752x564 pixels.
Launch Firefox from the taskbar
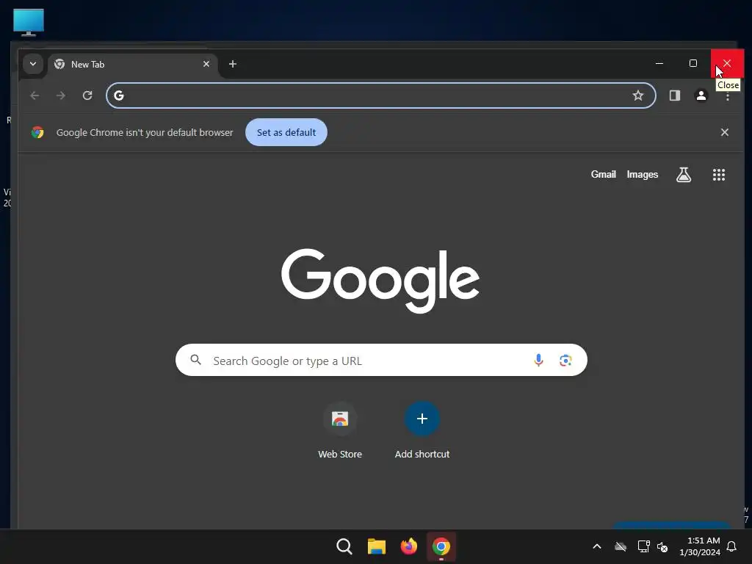(408, 546)
